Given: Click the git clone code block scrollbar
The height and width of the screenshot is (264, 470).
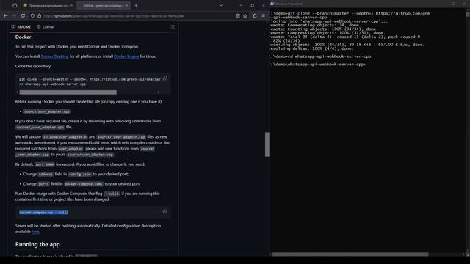Looking at the screenshot, I should [x=68, y=92].
